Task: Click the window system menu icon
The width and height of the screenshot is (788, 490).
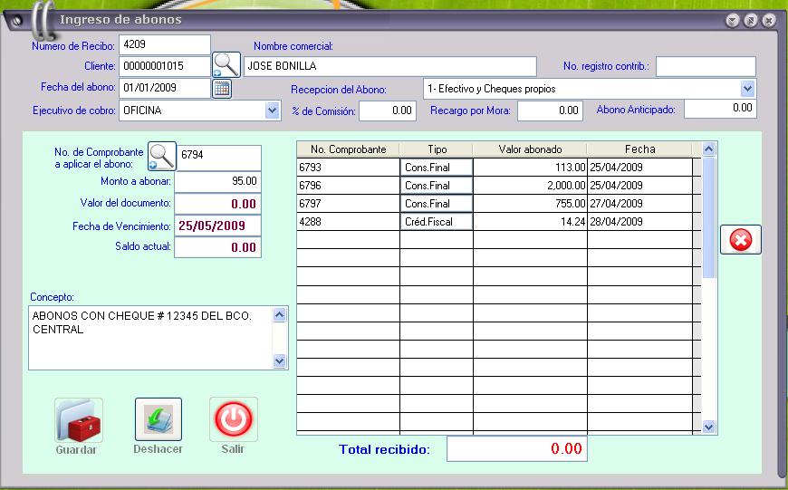Action: tap(16, 21)
